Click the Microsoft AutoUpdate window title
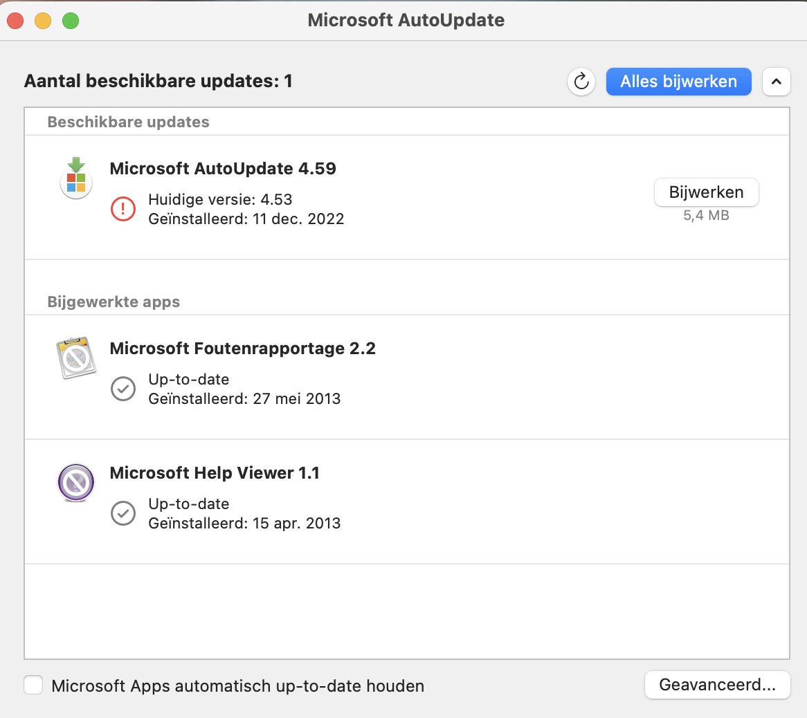 pyautogui.click(x=406, y=20)
